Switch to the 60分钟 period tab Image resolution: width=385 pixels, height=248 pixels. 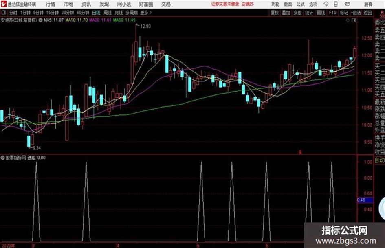coord(83,13)
